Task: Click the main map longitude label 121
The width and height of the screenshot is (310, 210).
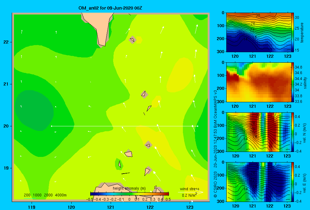Action: click(111, 207)
